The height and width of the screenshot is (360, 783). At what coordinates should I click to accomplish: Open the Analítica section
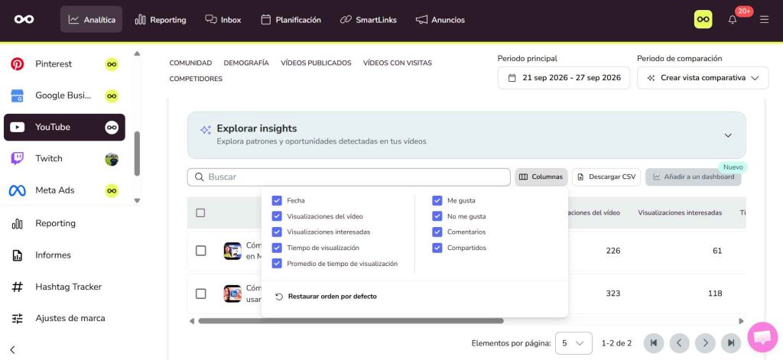92,19
